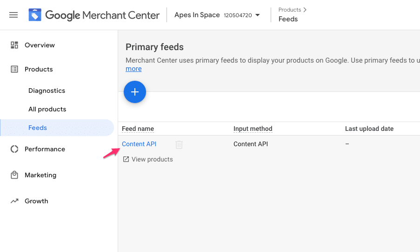Open the Products menu item

(39, 69)
